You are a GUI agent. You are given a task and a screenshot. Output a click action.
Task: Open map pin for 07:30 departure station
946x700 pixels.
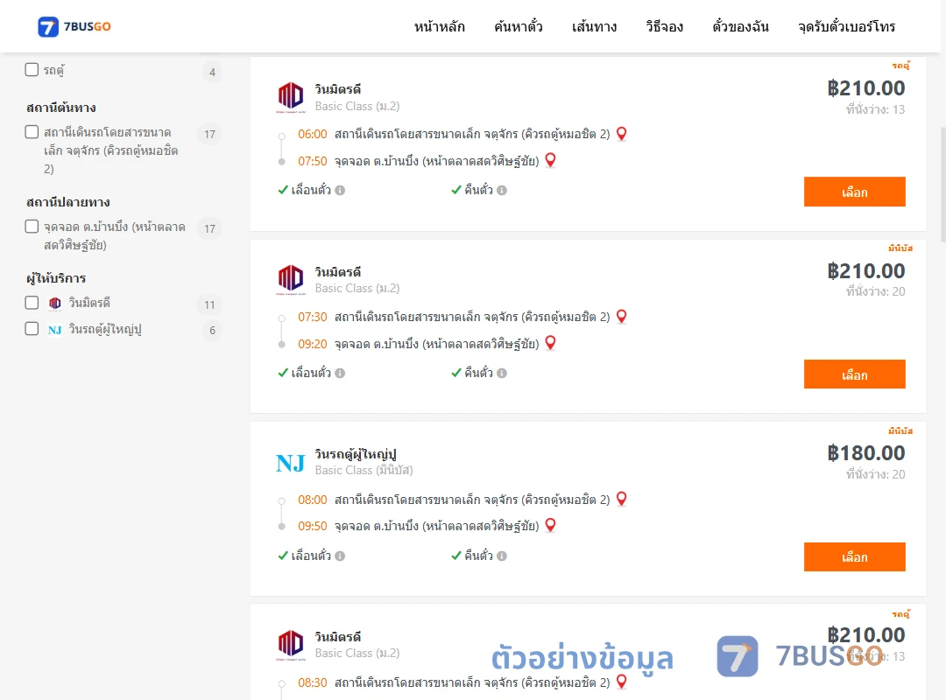pos(621,317)
